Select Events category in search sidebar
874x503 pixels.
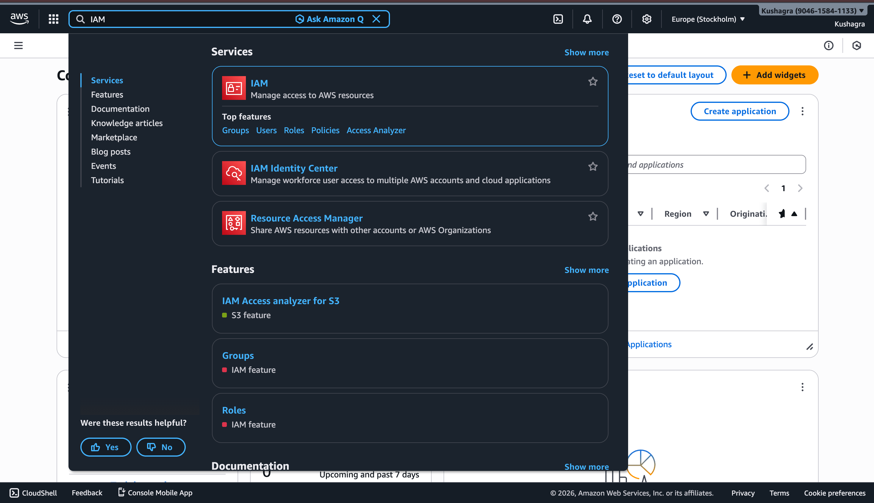[x=103, y=166]
